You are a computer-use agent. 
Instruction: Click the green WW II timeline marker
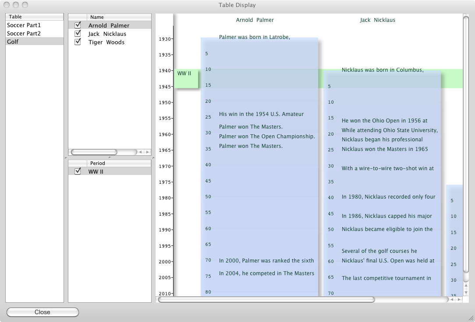pyautogui.click(x=186, y=79)
